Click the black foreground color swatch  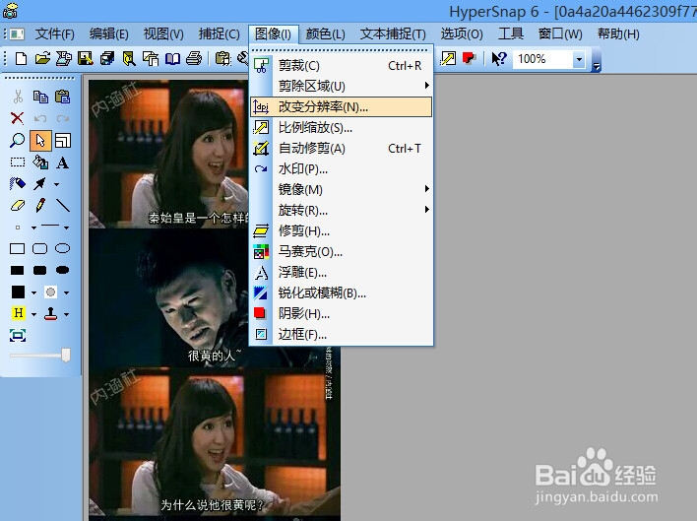[x=18, y=293]
